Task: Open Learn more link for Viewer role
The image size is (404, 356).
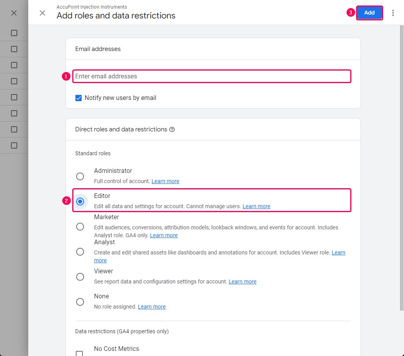Action: coord(243,282)
